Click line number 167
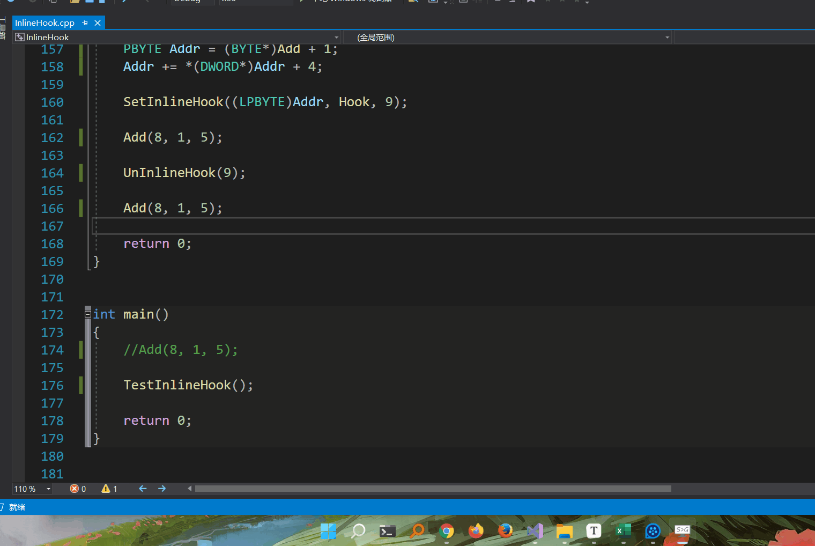This screenshot has height=546, width=815. pyautogui.click(x=52, y=226)
